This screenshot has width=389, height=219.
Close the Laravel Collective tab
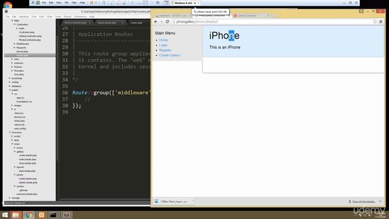(x=268, y=16)
